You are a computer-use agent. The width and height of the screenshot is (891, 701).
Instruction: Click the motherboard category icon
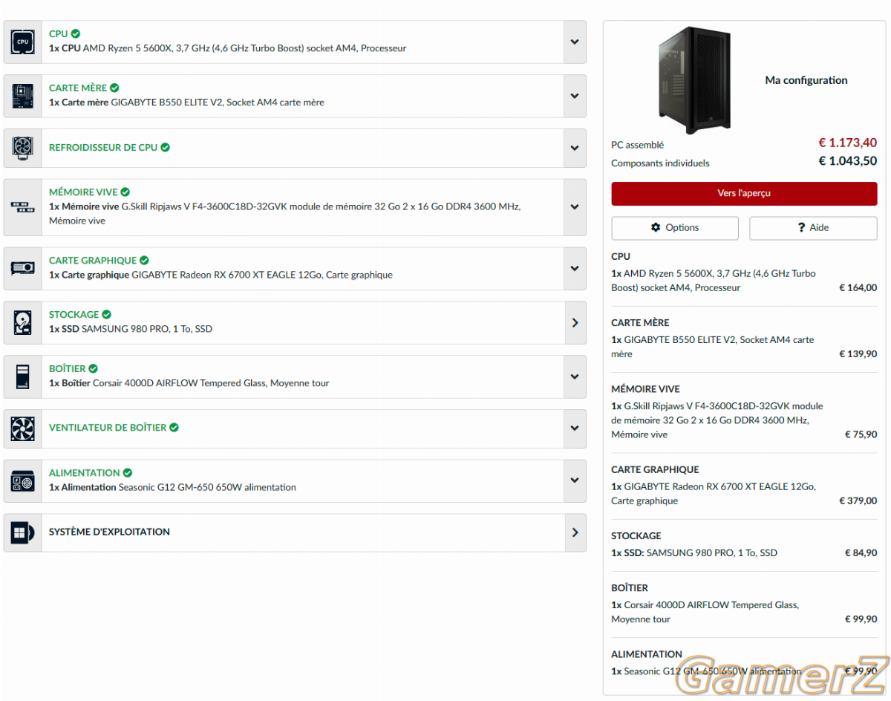tap(22, 96)
